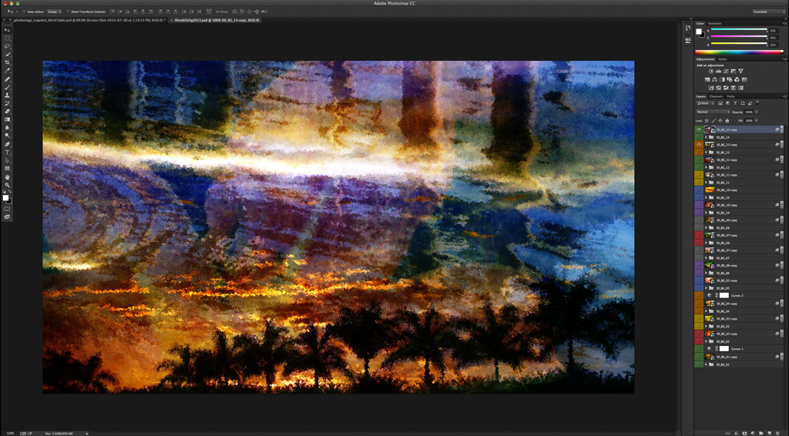
Task: Add a Levels adjustment
Action: point(719,72)
